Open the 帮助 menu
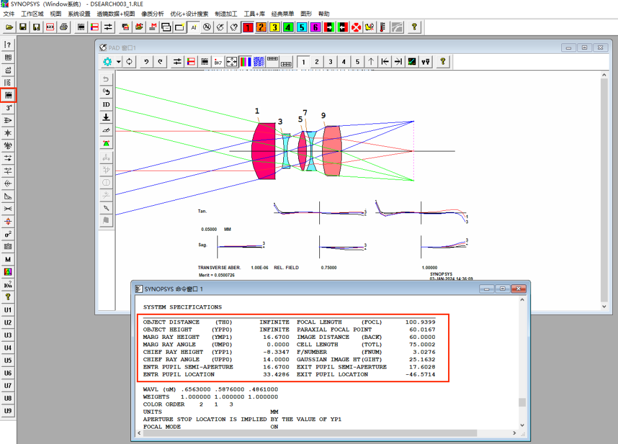 [x=323, y=14]
